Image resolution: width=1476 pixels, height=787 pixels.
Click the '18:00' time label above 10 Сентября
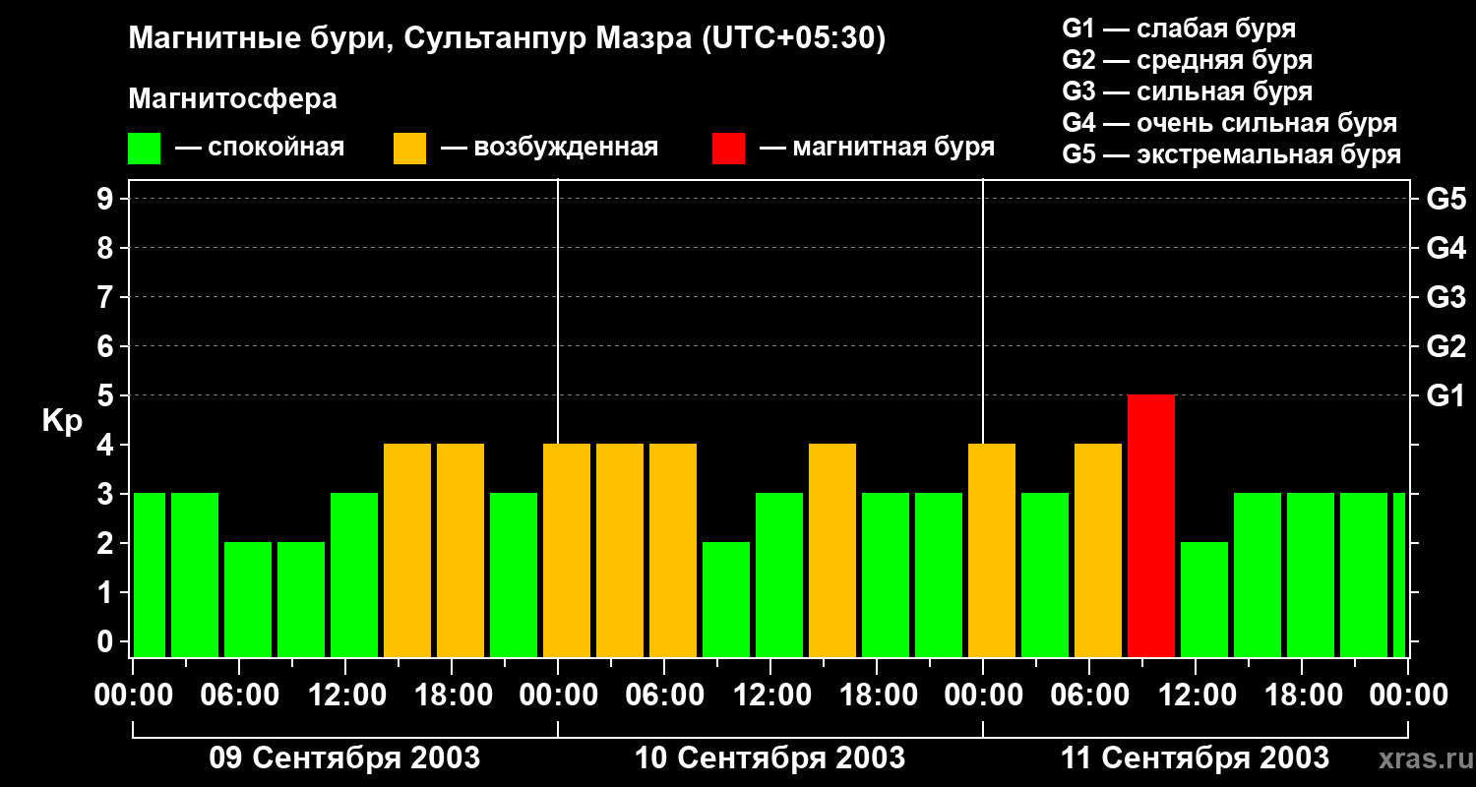[x=877, y=696]
